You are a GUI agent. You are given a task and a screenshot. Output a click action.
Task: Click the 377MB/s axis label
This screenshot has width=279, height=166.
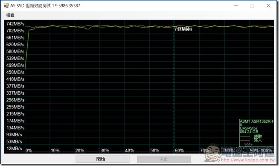pyautogui.click(x=15, y=86)
